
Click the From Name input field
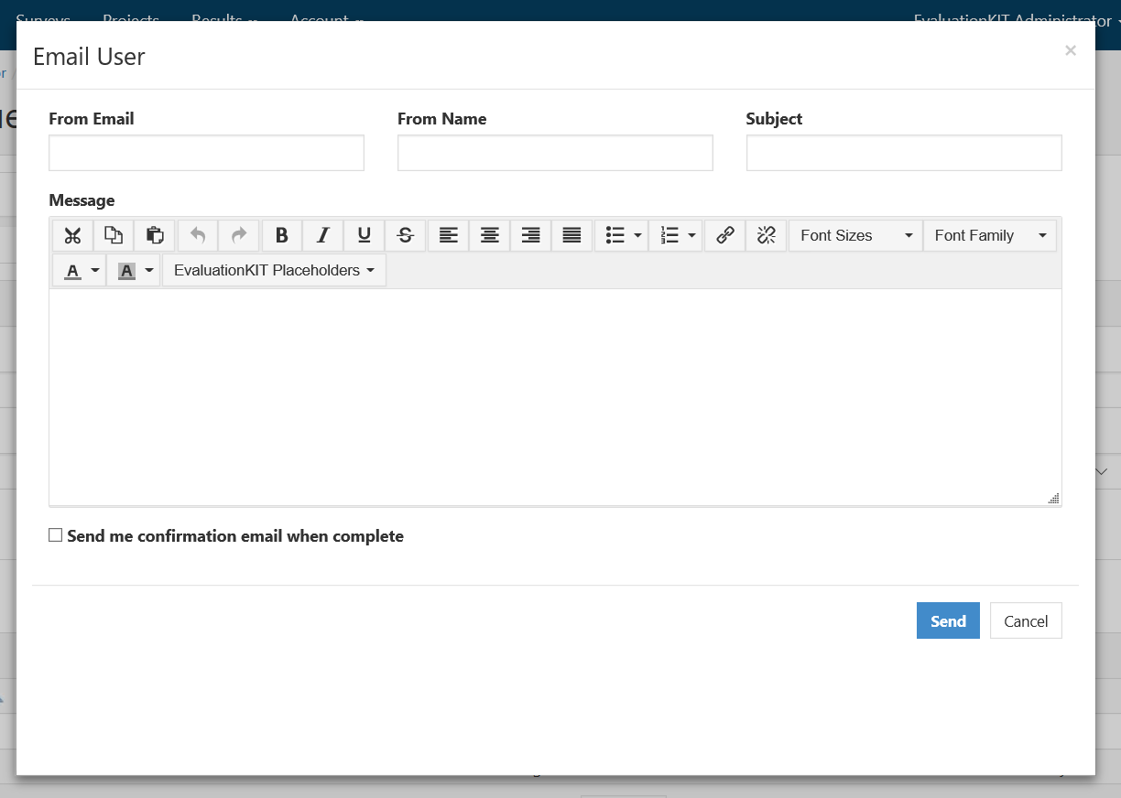(x=555, y=153)
